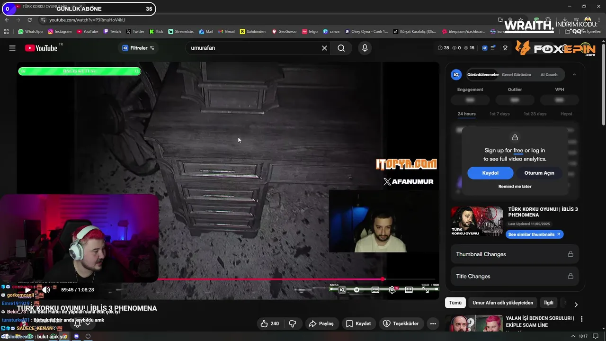Viewport: 606px width, 341px height.
Task: Open the vidIQ icon in the player controls
Action: pyautogui.click(x=342, y=290)
